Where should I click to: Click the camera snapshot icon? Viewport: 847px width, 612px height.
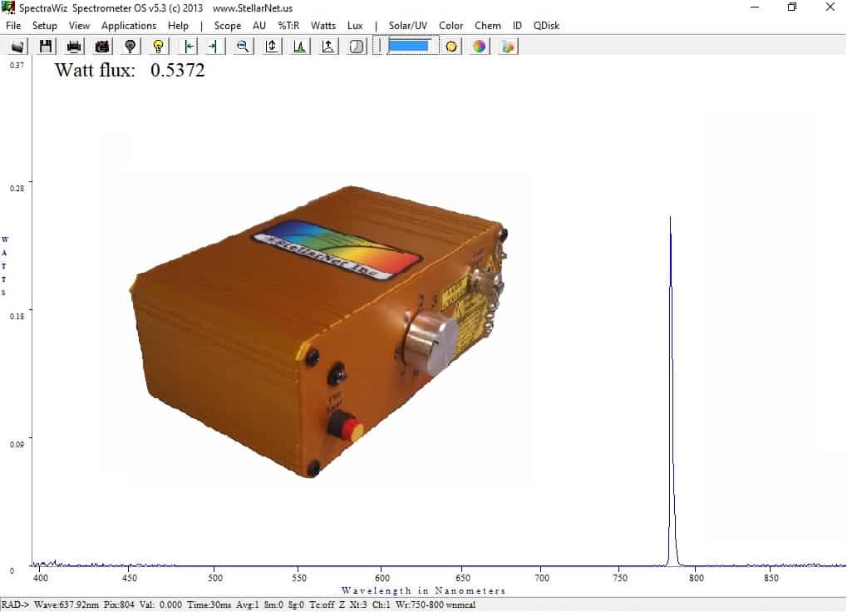pyautogui.click(x=102, y=47)
